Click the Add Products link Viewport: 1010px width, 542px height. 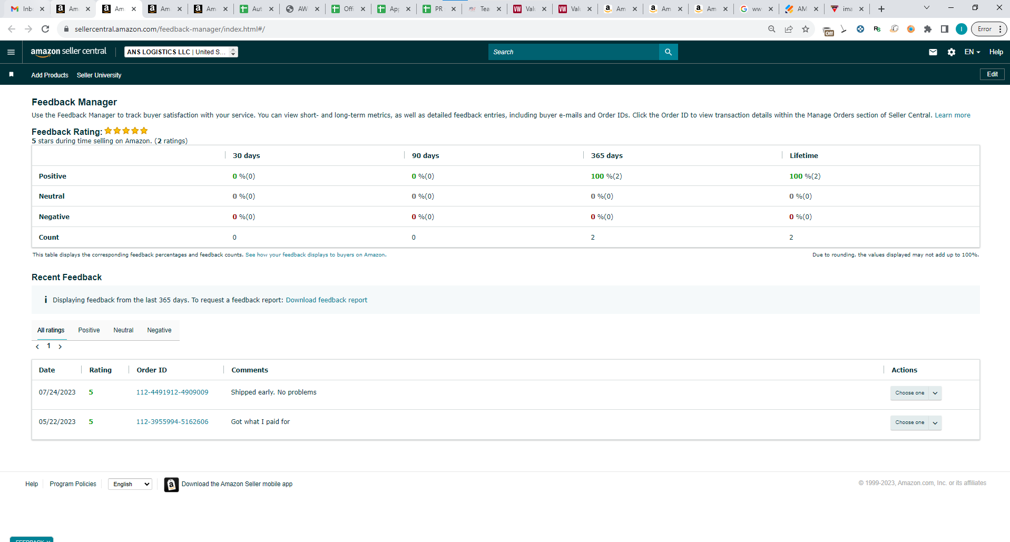[50, 75]
